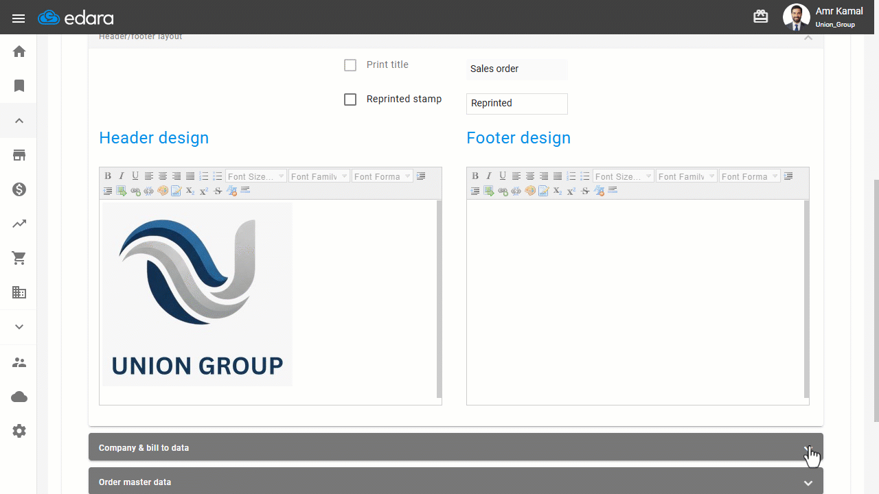Insert horizontal rule in Header design editor
The height and width of the screenshot is (494, 879).
[x=245, y=190]
